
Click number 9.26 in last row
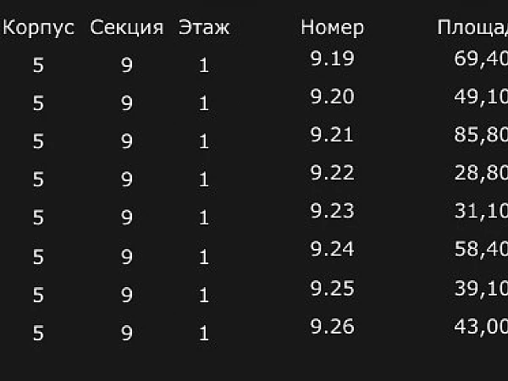click(332, 326)
